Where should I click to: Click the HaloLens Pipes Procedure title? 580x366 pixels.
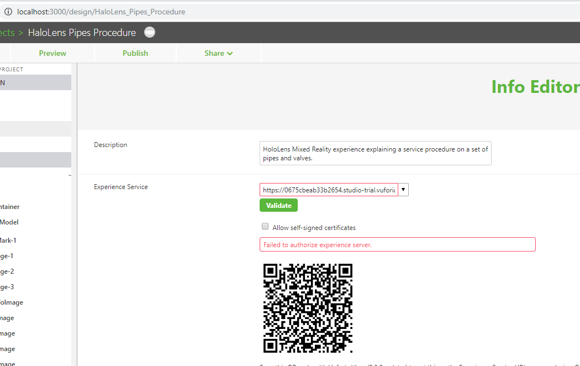point(82,32)
